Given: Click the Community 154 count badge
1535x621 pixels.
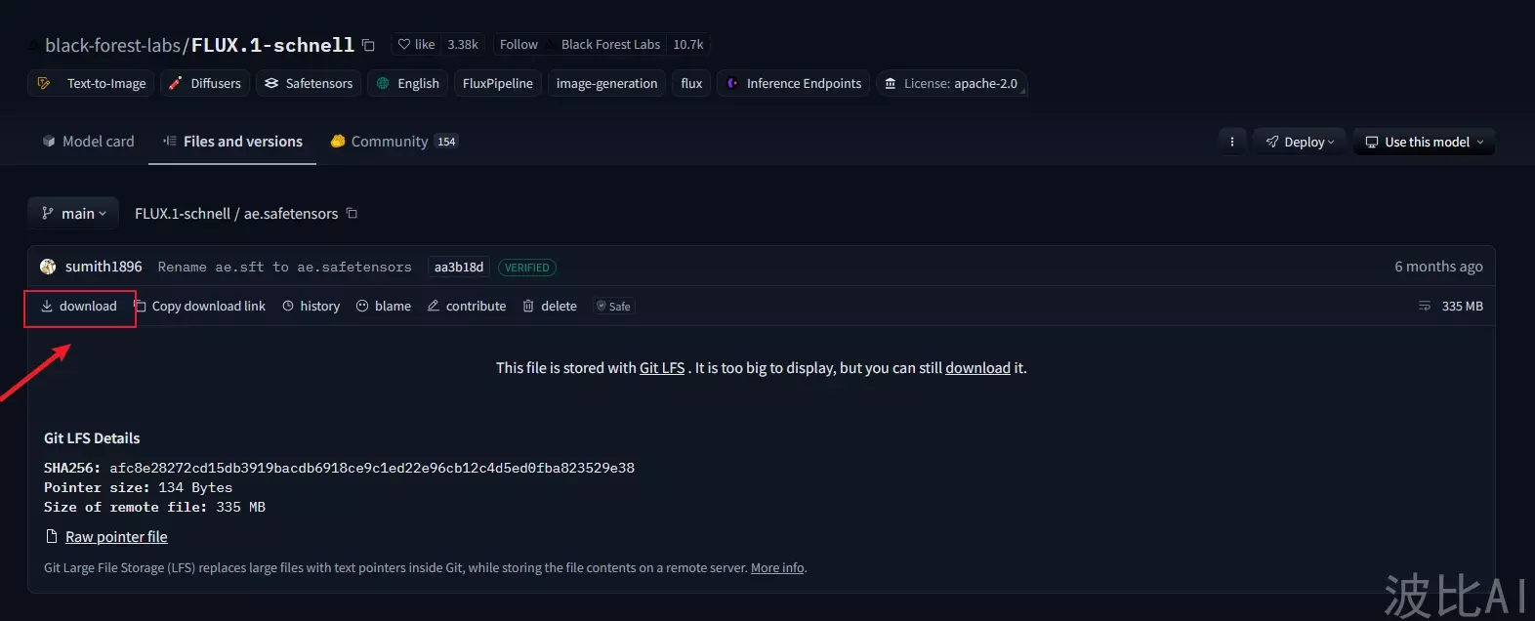Looking at the screenshot, I should point(446,142).
